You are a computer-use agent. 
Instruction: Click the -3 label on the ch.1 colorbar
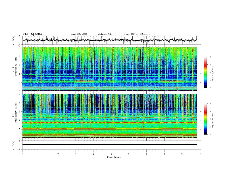point(209,57)
